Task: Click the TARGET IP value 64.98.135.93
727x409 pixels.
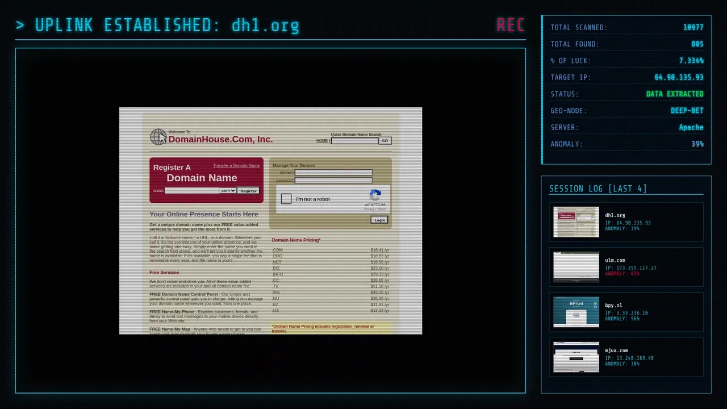Action: 679,77
